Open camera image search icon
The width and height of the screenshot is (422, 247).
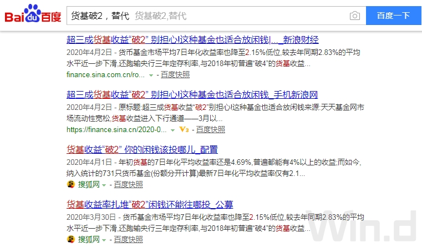click(355, 16)
